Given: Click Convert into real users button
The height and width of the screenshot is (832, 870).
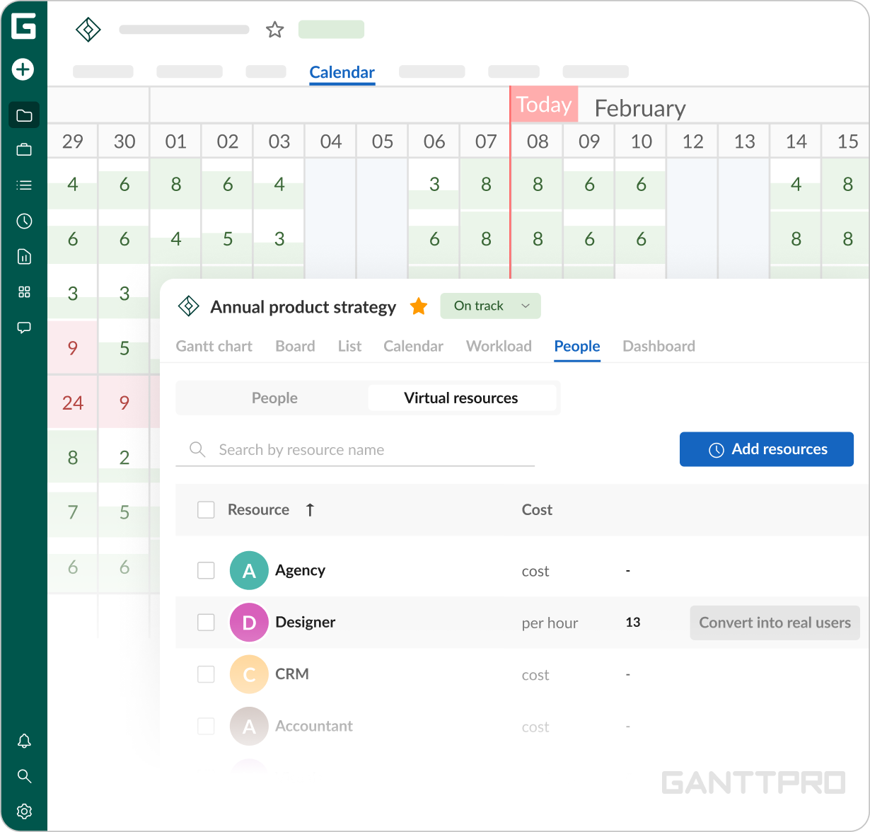Looking at the screenshot, I should click(775, 623).
